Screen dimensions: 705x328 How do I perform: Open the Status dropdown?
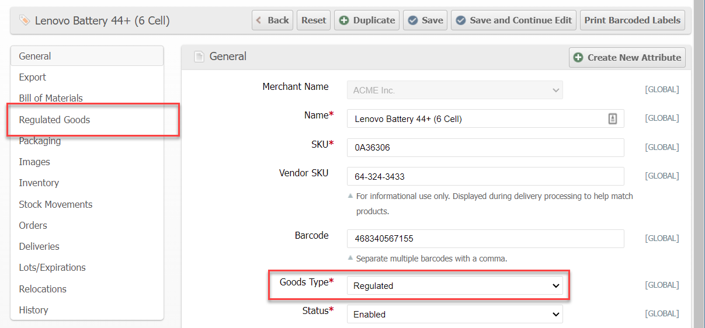(x=454, y=314)
